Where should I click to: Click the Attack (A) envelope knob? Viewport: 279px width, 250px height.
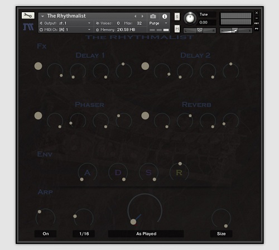pyautogui.click(x=87, y=172)
